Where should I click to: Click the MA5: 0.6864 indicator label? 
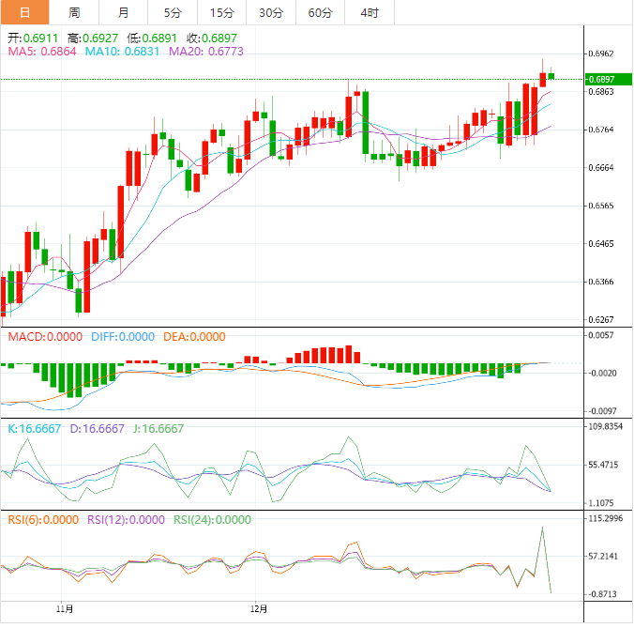click(x=41, y=52)
